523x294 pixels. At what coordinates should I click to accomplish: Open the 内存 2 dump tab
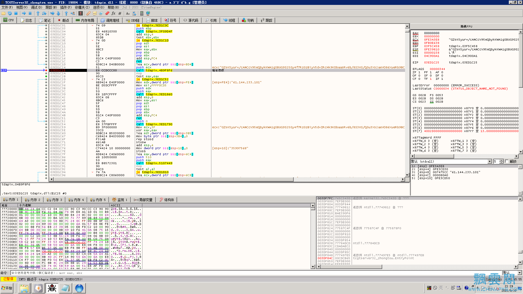point(33,200)
